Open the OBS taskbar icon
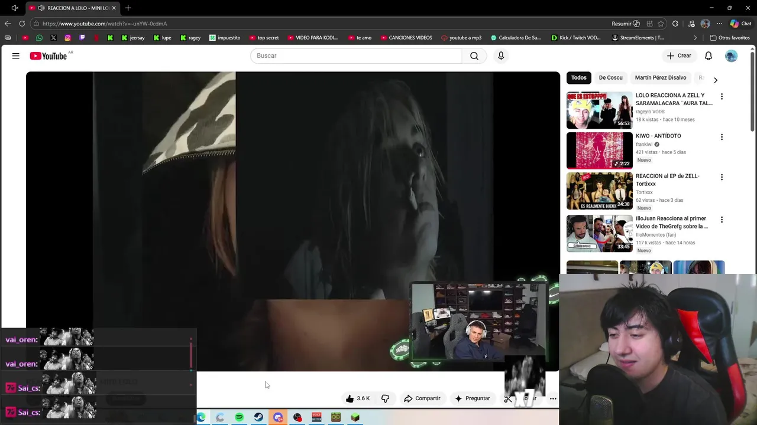Image resolution: width=757 pixels, height=425 pixels. [297, 417]
